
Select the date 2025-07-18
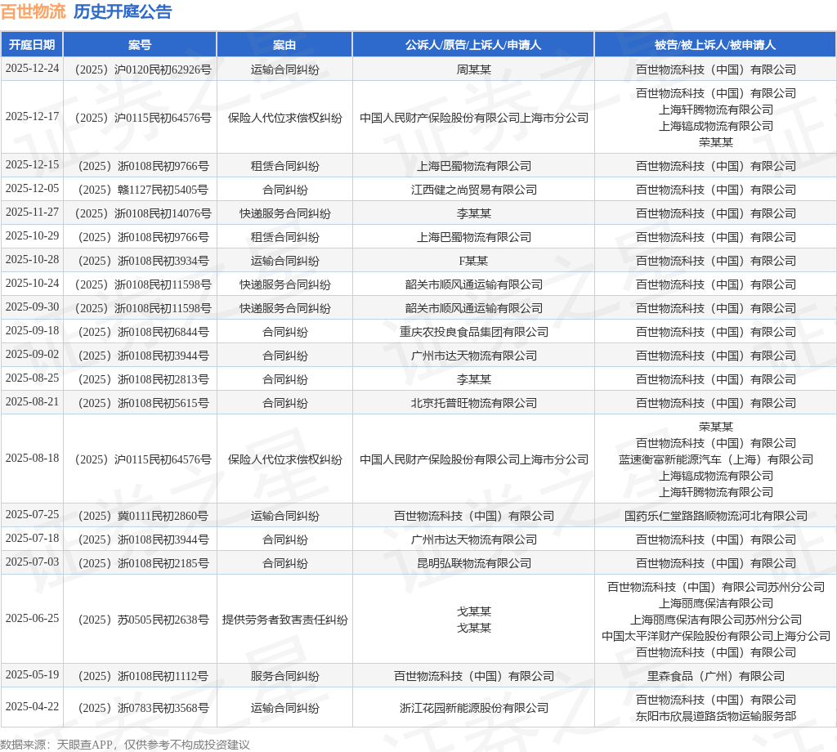32,538
